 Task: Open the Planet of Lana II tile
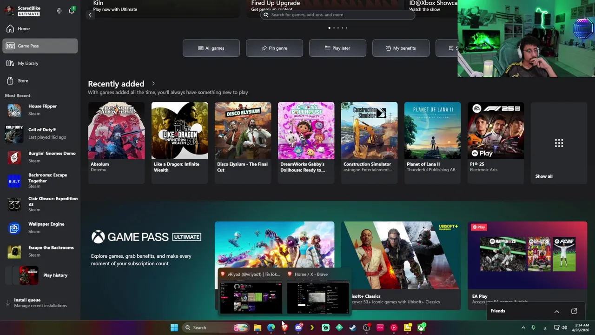click(x=432, y=142)
